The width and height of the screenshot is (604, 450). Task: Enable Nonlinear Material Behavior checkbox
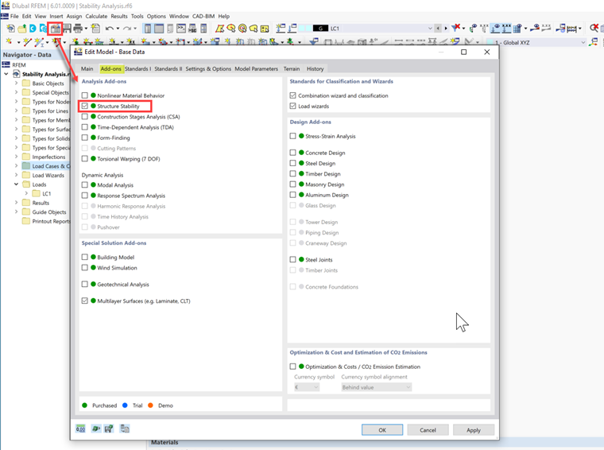click(x=85, y=95)
